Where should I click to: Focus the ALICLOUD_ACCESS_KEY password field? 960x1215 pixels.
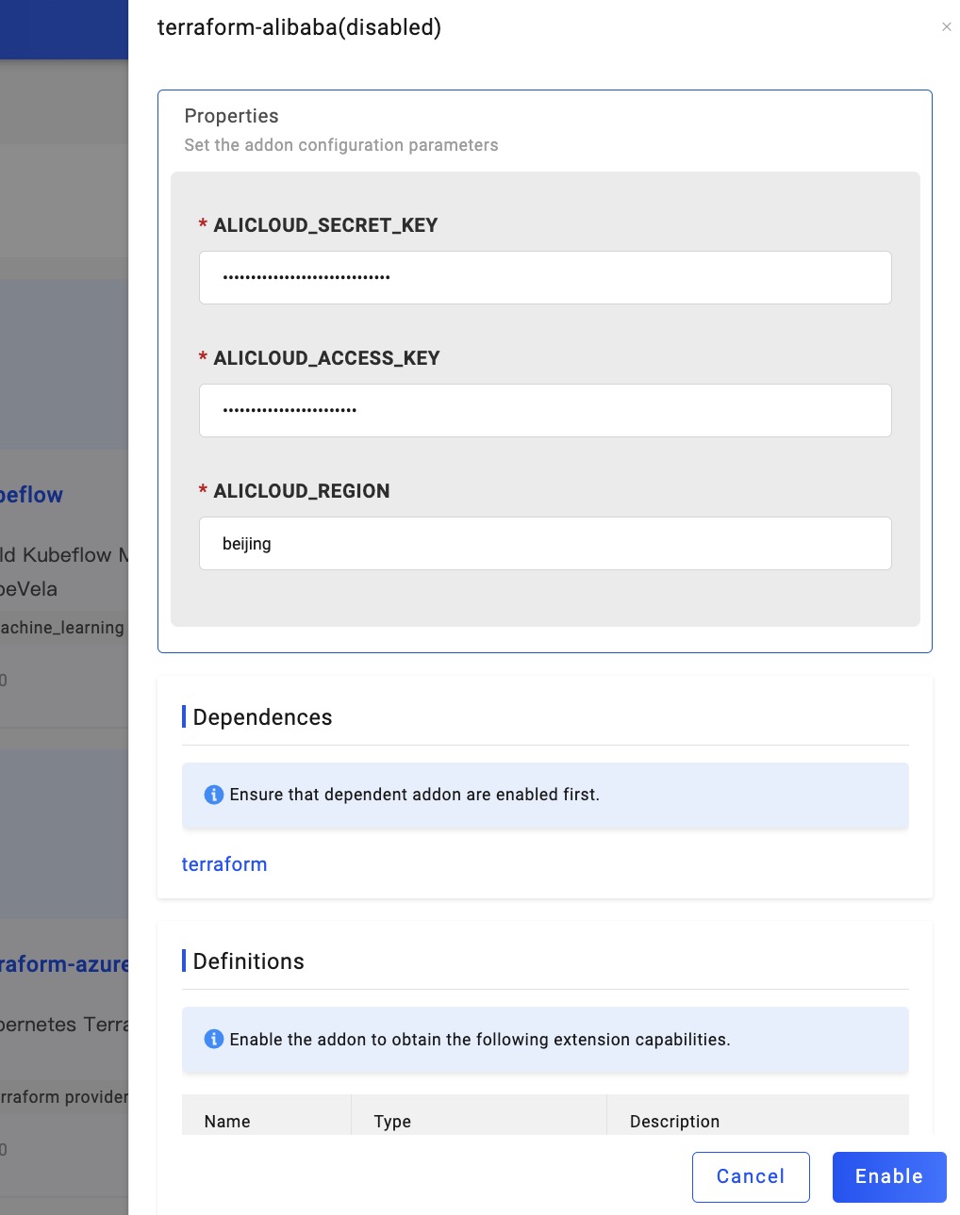[545, 410]
